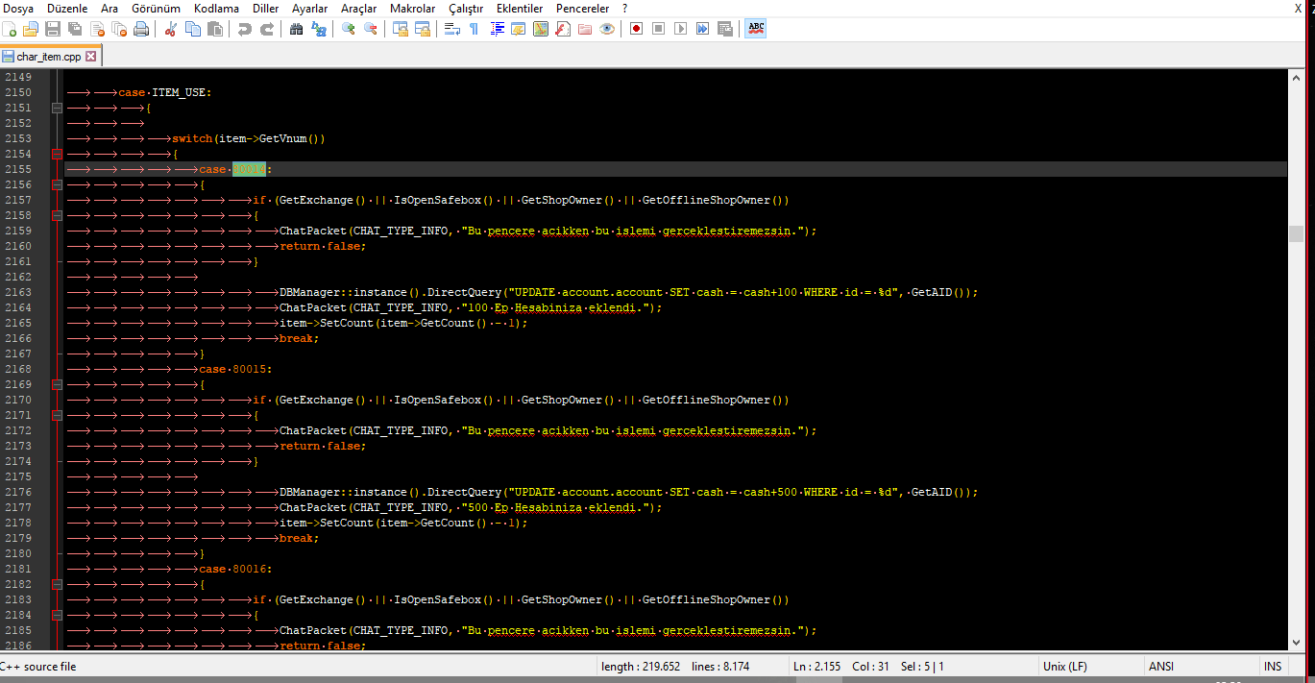Viewport: 1315px width, 683px height.
Task: Toggle the ABC spell check button
Action: 756,29
